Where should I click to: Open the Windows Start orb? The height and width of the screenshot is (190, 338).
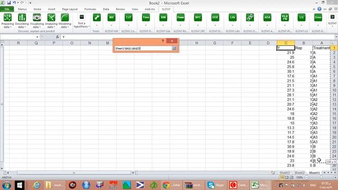coord(6,185)
